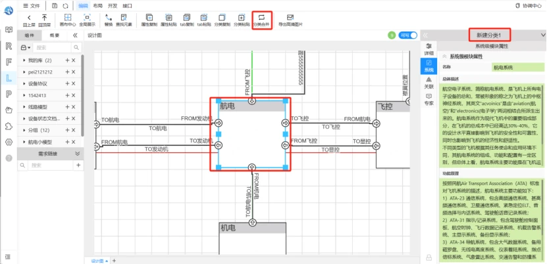Image resolution: width=547 pixels, height=264 pixels.
Task: Add an item to 我的库 with plus
Action: tap(67, 60)
